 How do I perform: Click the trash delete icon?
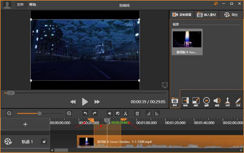[137, 113]
